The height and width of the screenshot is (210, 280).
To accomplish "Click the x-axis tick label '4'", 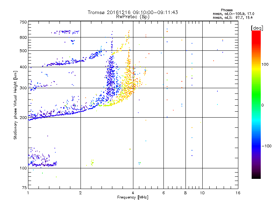I will 133,193.
